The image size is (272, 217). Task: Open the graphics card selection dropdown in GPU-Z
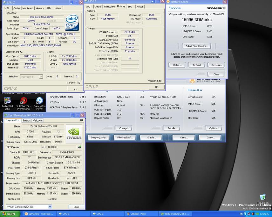pyautogui.click(x=50, y=207)
